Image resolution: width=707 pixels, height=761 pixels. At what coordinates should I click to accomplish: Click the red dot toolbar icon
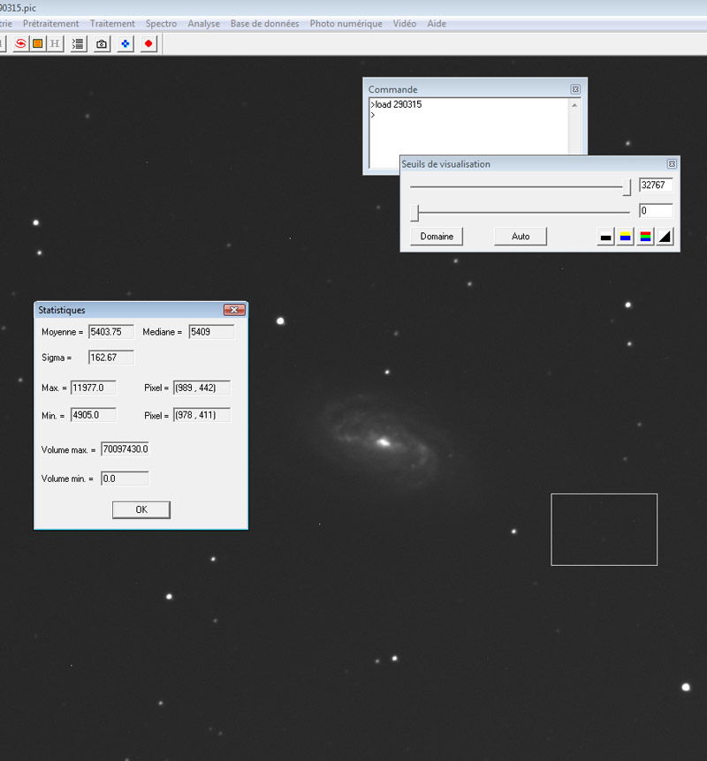click(148, 43)
